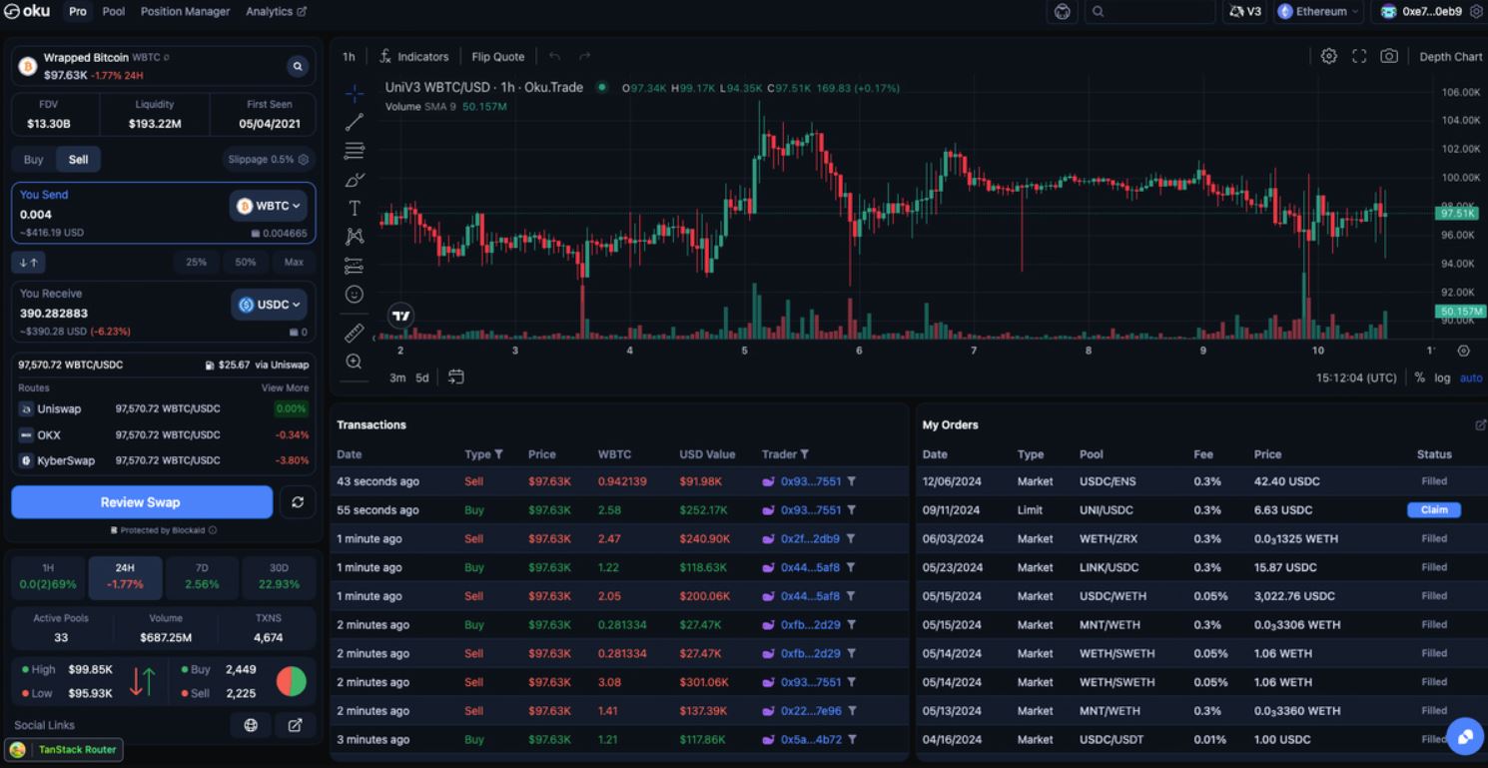
Task: Open the Ethereum network selector
Action: [x=1318, y=12]
